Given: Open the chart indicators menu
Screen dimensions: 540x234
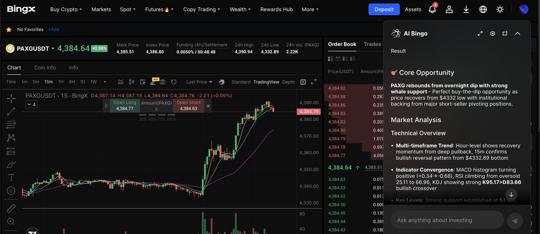Looking at the screenshot, I should (x=121, y=82).
